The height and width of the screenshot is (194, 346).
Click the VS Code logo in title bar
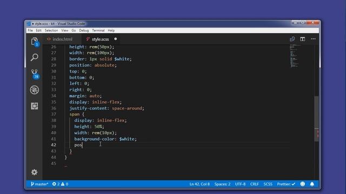point(29,24)
